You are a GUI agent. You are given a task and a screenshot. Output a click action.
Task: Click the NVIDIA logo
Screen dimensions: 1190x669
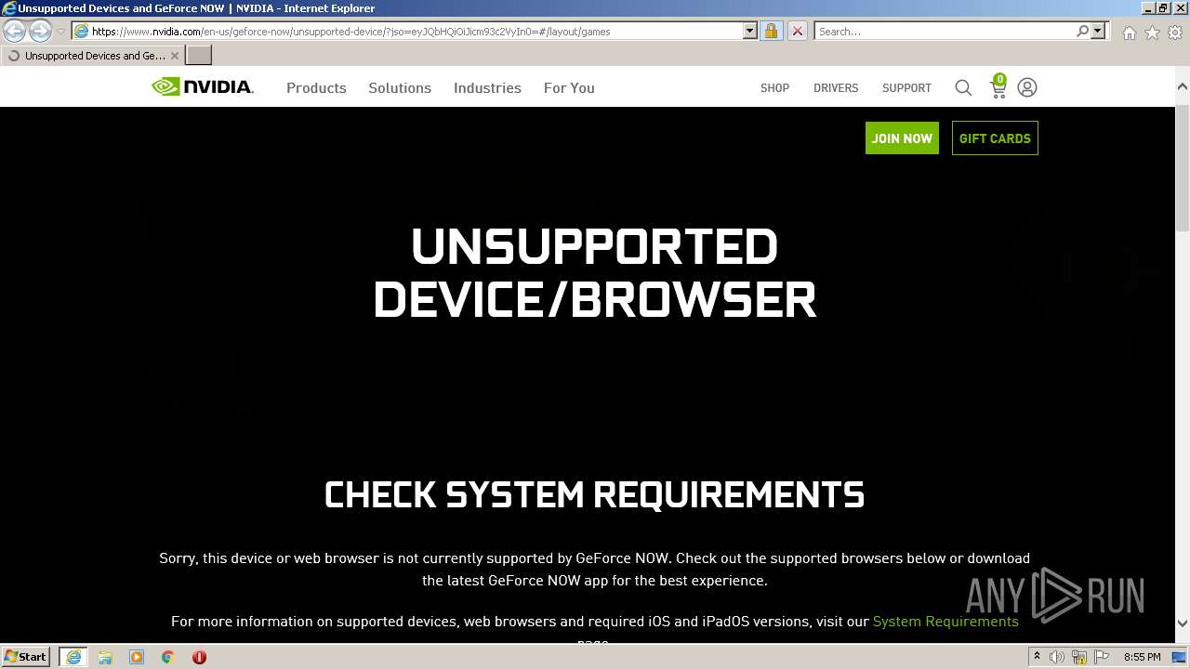[202, 87]
